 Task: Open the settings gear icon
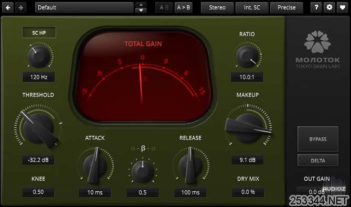(x=329, y=7)
